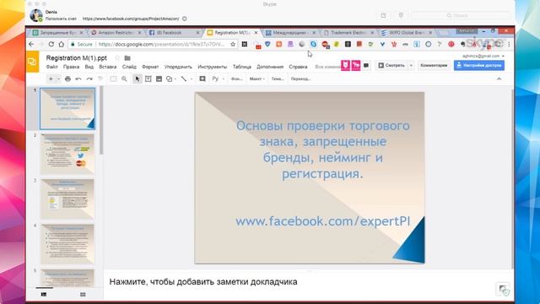The height and width of the screenshot is (304, 540).
Task: Collapse the toolbar with chevron up
Action: tap(499, 79)
